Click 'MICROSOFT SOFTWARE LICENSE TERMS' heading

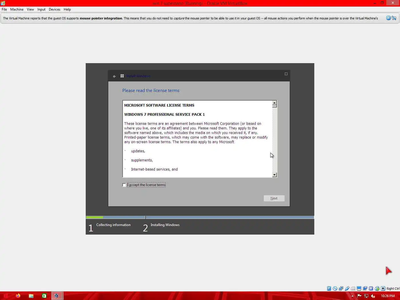tap(159, 105)
